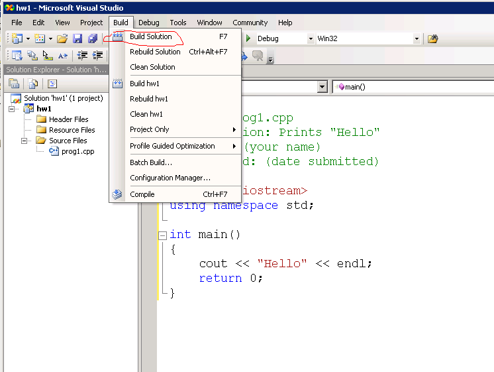The height and width of the screenshot is (372, 494).
Task: Select the Source Files folder
Action: 68,141
